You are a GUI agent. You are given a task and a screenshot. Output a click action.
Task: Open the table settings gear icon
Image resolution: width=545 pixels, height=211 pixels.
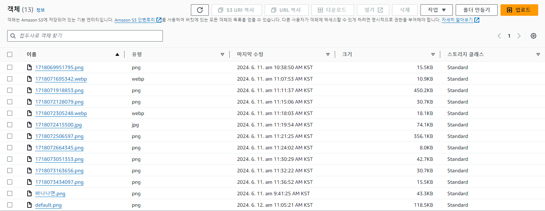(534, 36)
